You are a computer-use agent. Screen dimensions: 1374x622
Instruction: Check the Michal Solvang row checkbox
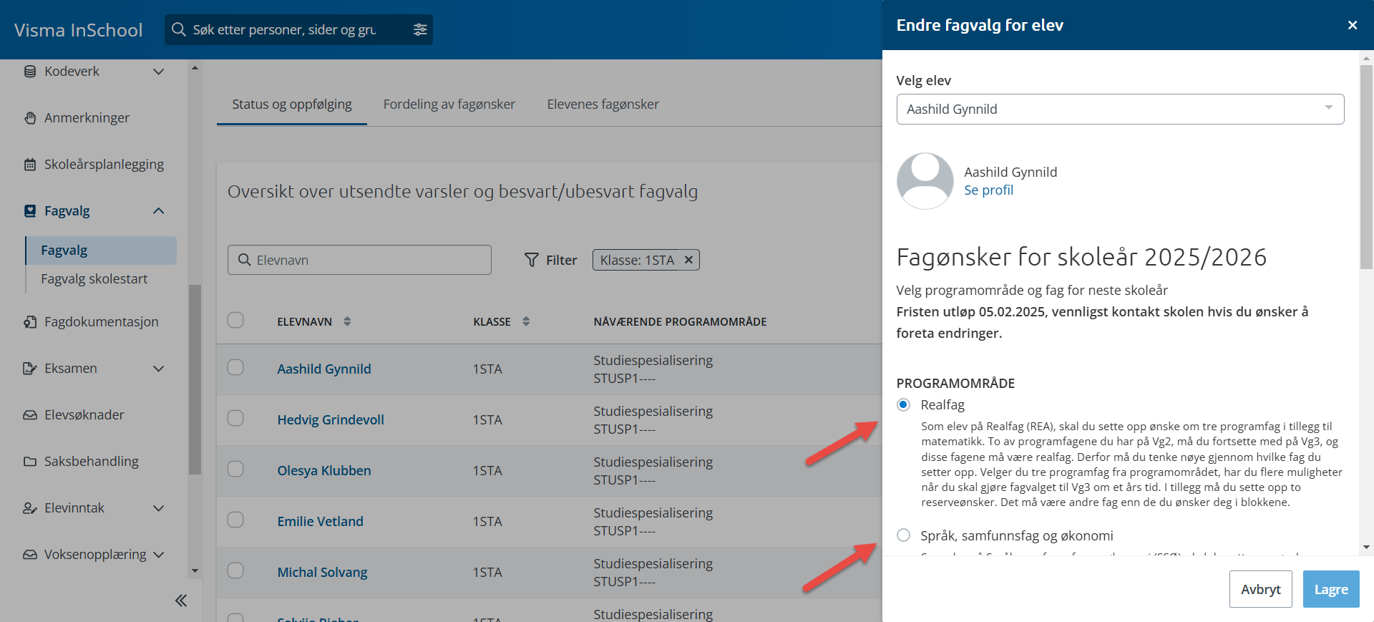235,570
